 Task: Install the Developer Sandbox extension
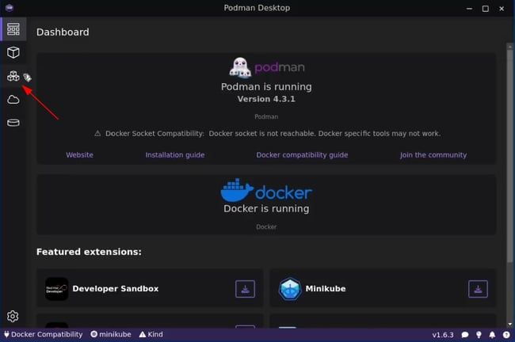[x=245, y=289]
